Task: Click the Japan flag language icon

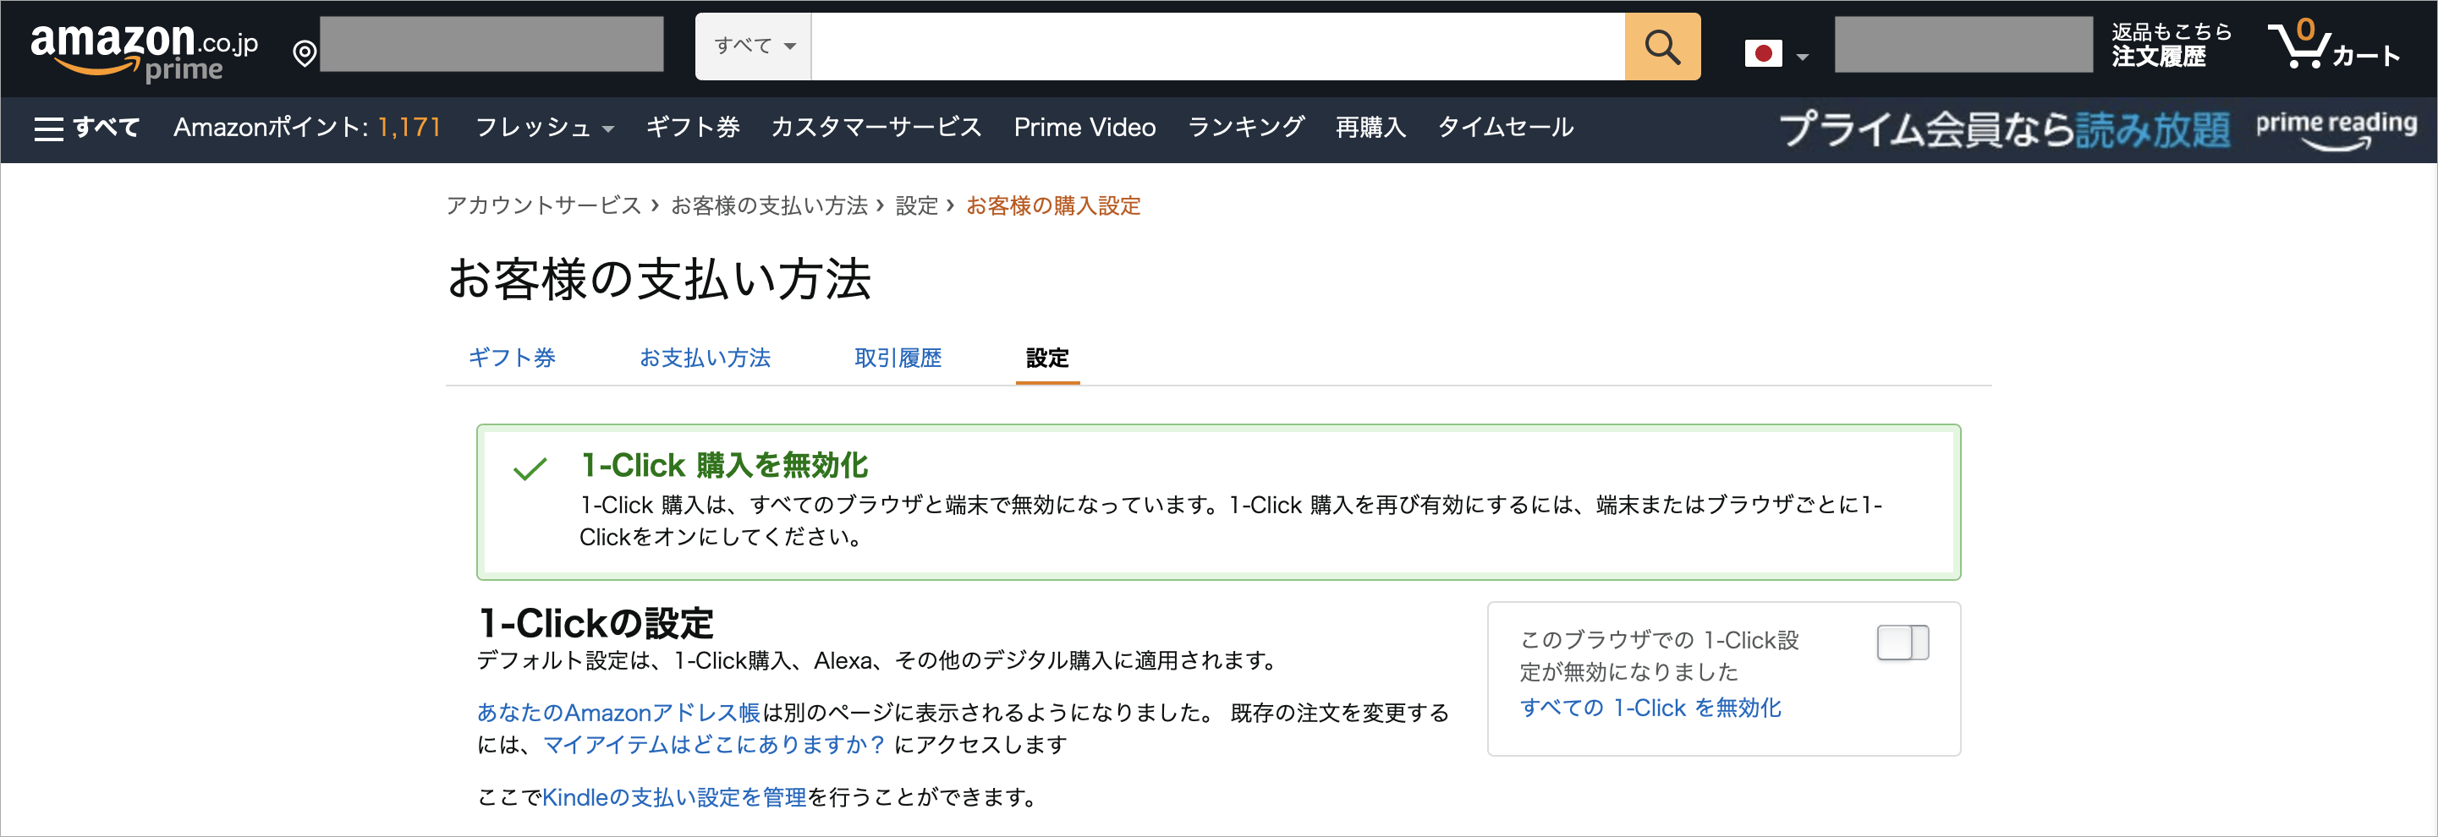Action: pyautogui.click(x=1762, y=54)
